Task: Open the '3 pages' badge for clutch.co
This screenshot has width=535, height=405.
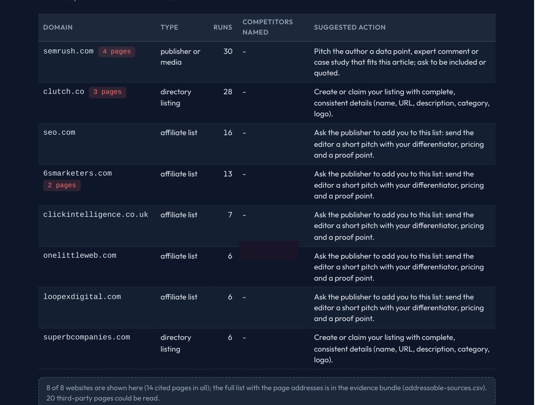Action: click(107, 92)
